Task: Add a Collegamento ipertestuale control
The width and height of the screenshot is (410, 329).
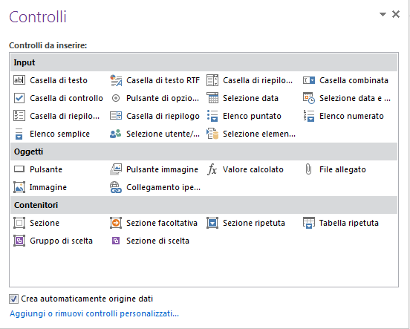Action: (154, 187)
